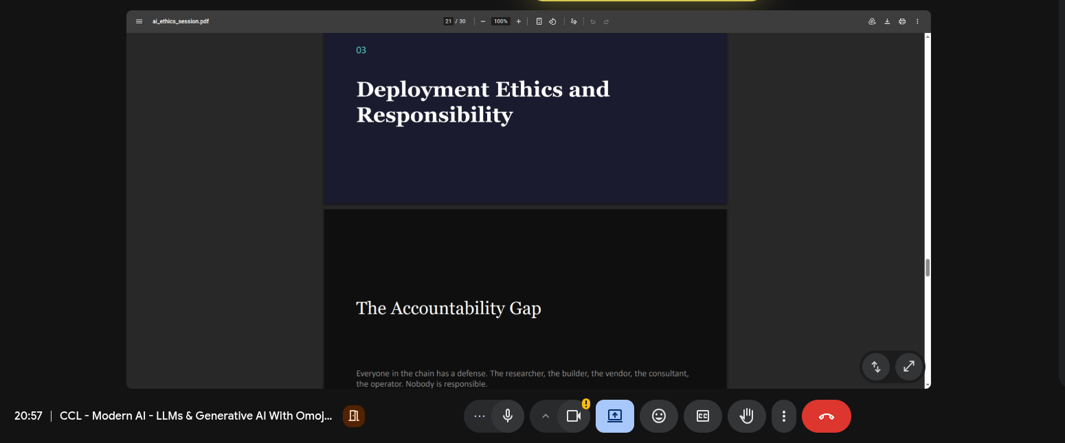Screen dimensions: 1065x443
Task: Send an emoji reaction
Action: [x=659, y=416]
